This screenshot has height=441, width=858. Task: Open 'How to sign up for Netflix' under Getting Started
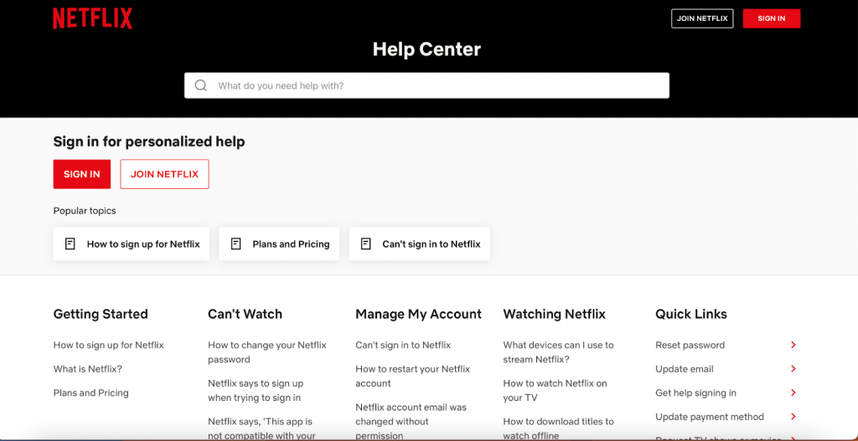click(108, 346)
